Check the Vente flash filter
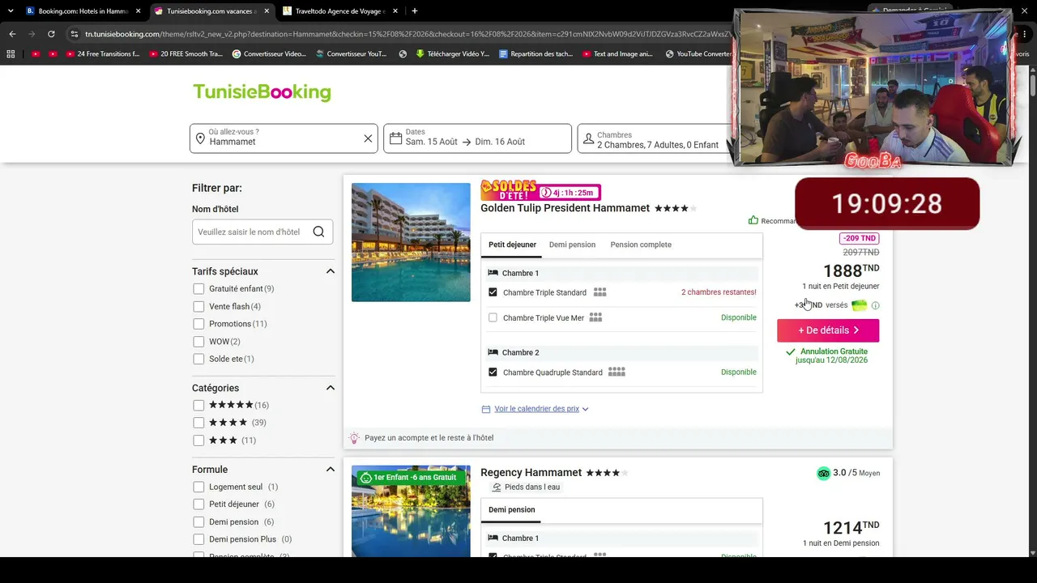Viewport: 1037px width, 583px height. click(x=198, y=307)
